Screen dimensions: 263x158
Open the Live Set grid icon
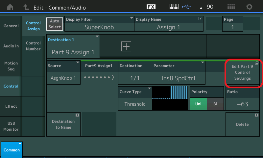[231, 7]
